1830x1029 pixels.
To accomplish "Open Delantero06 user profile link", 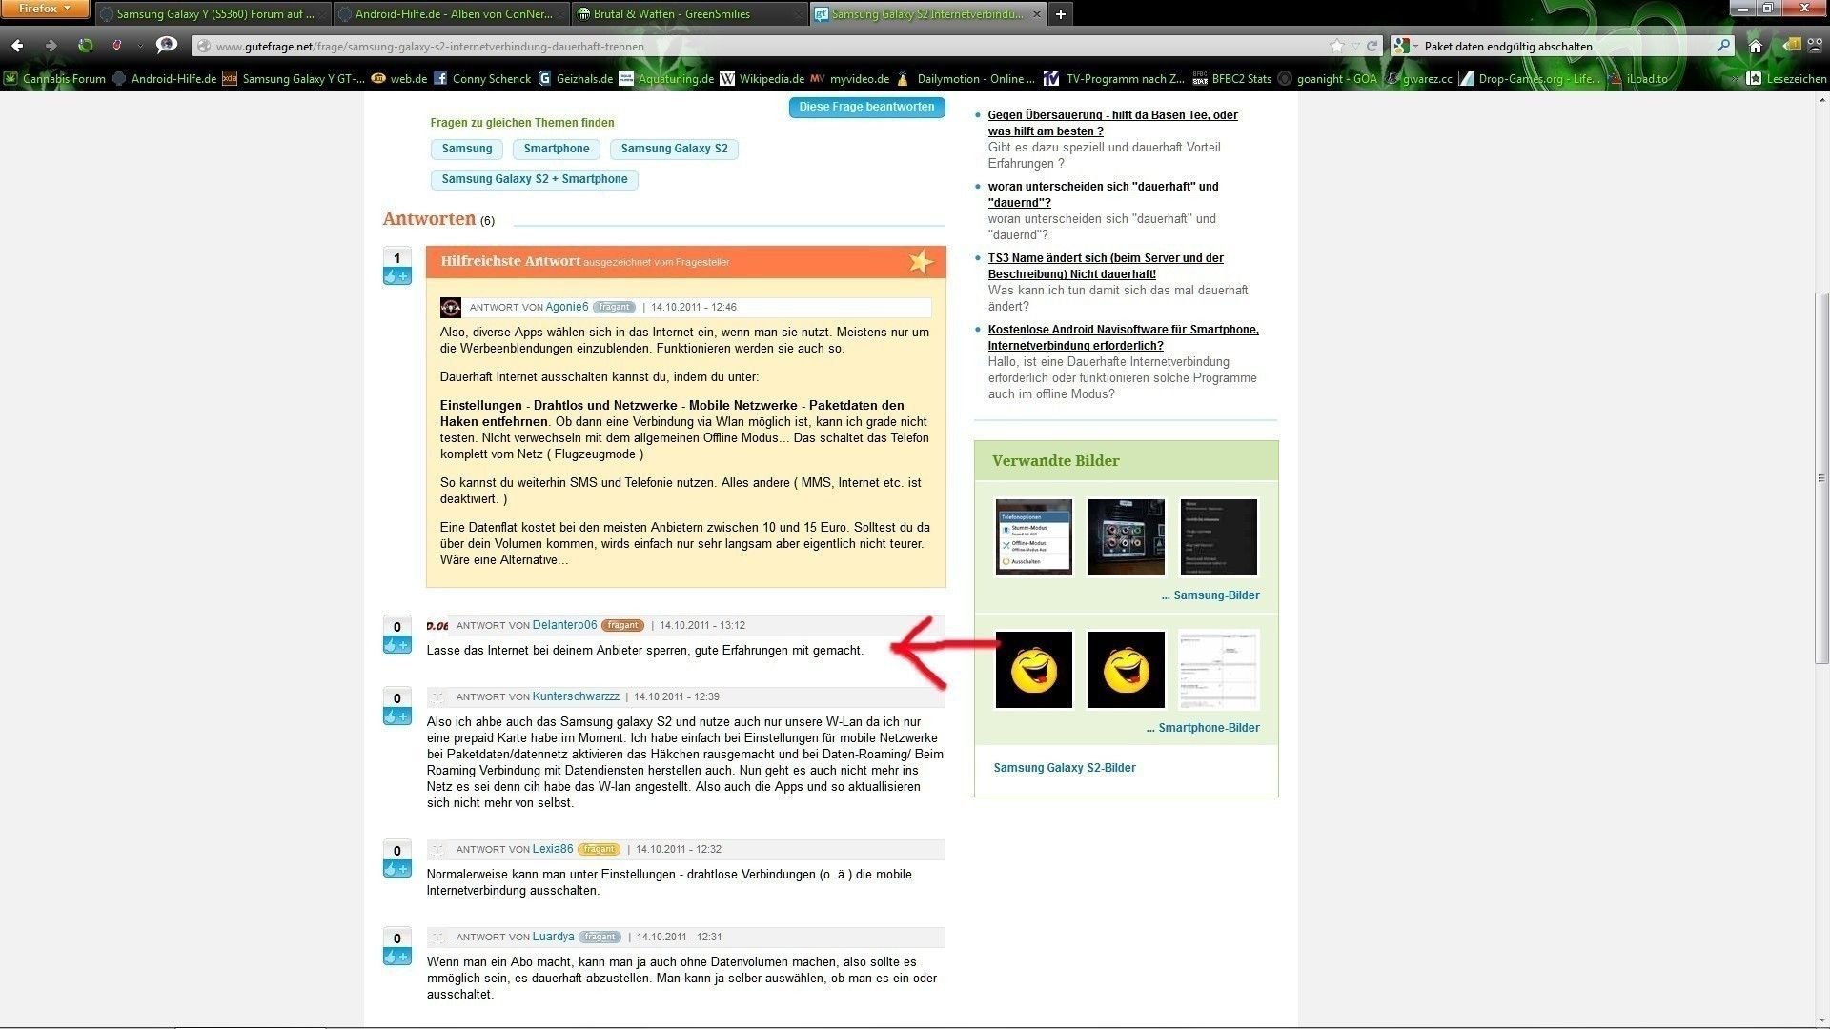I will coord(564,625).
